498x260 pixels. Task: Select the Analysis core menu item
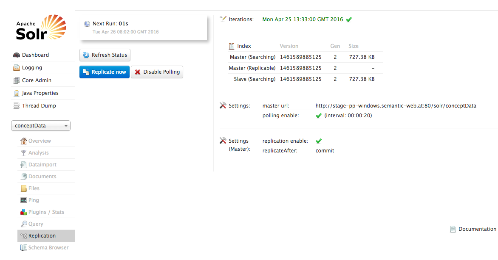tap(38, 153)
